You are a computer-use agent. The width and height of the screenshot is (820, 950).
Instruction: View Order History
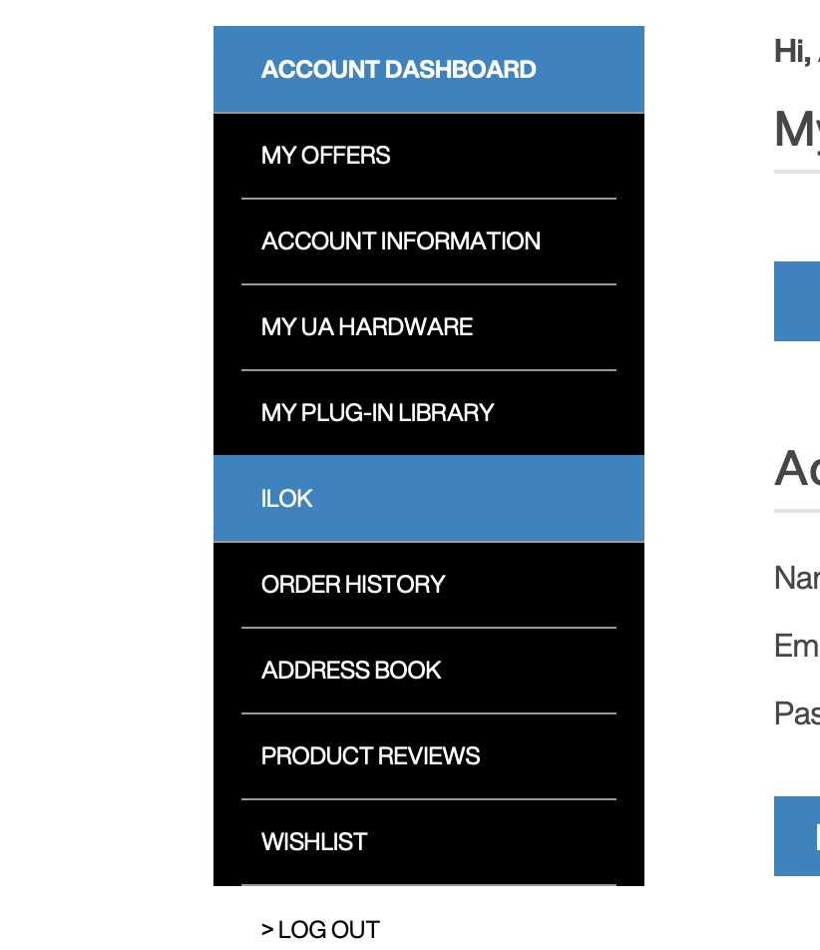click(x=429, y=585)
